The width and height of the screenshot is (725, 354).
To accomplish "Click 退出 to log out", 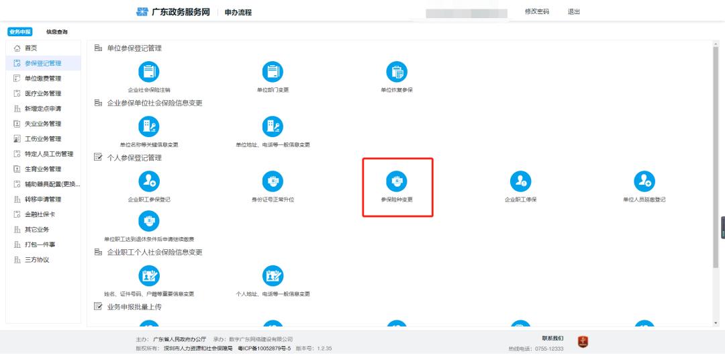I will tap(573, 12).
